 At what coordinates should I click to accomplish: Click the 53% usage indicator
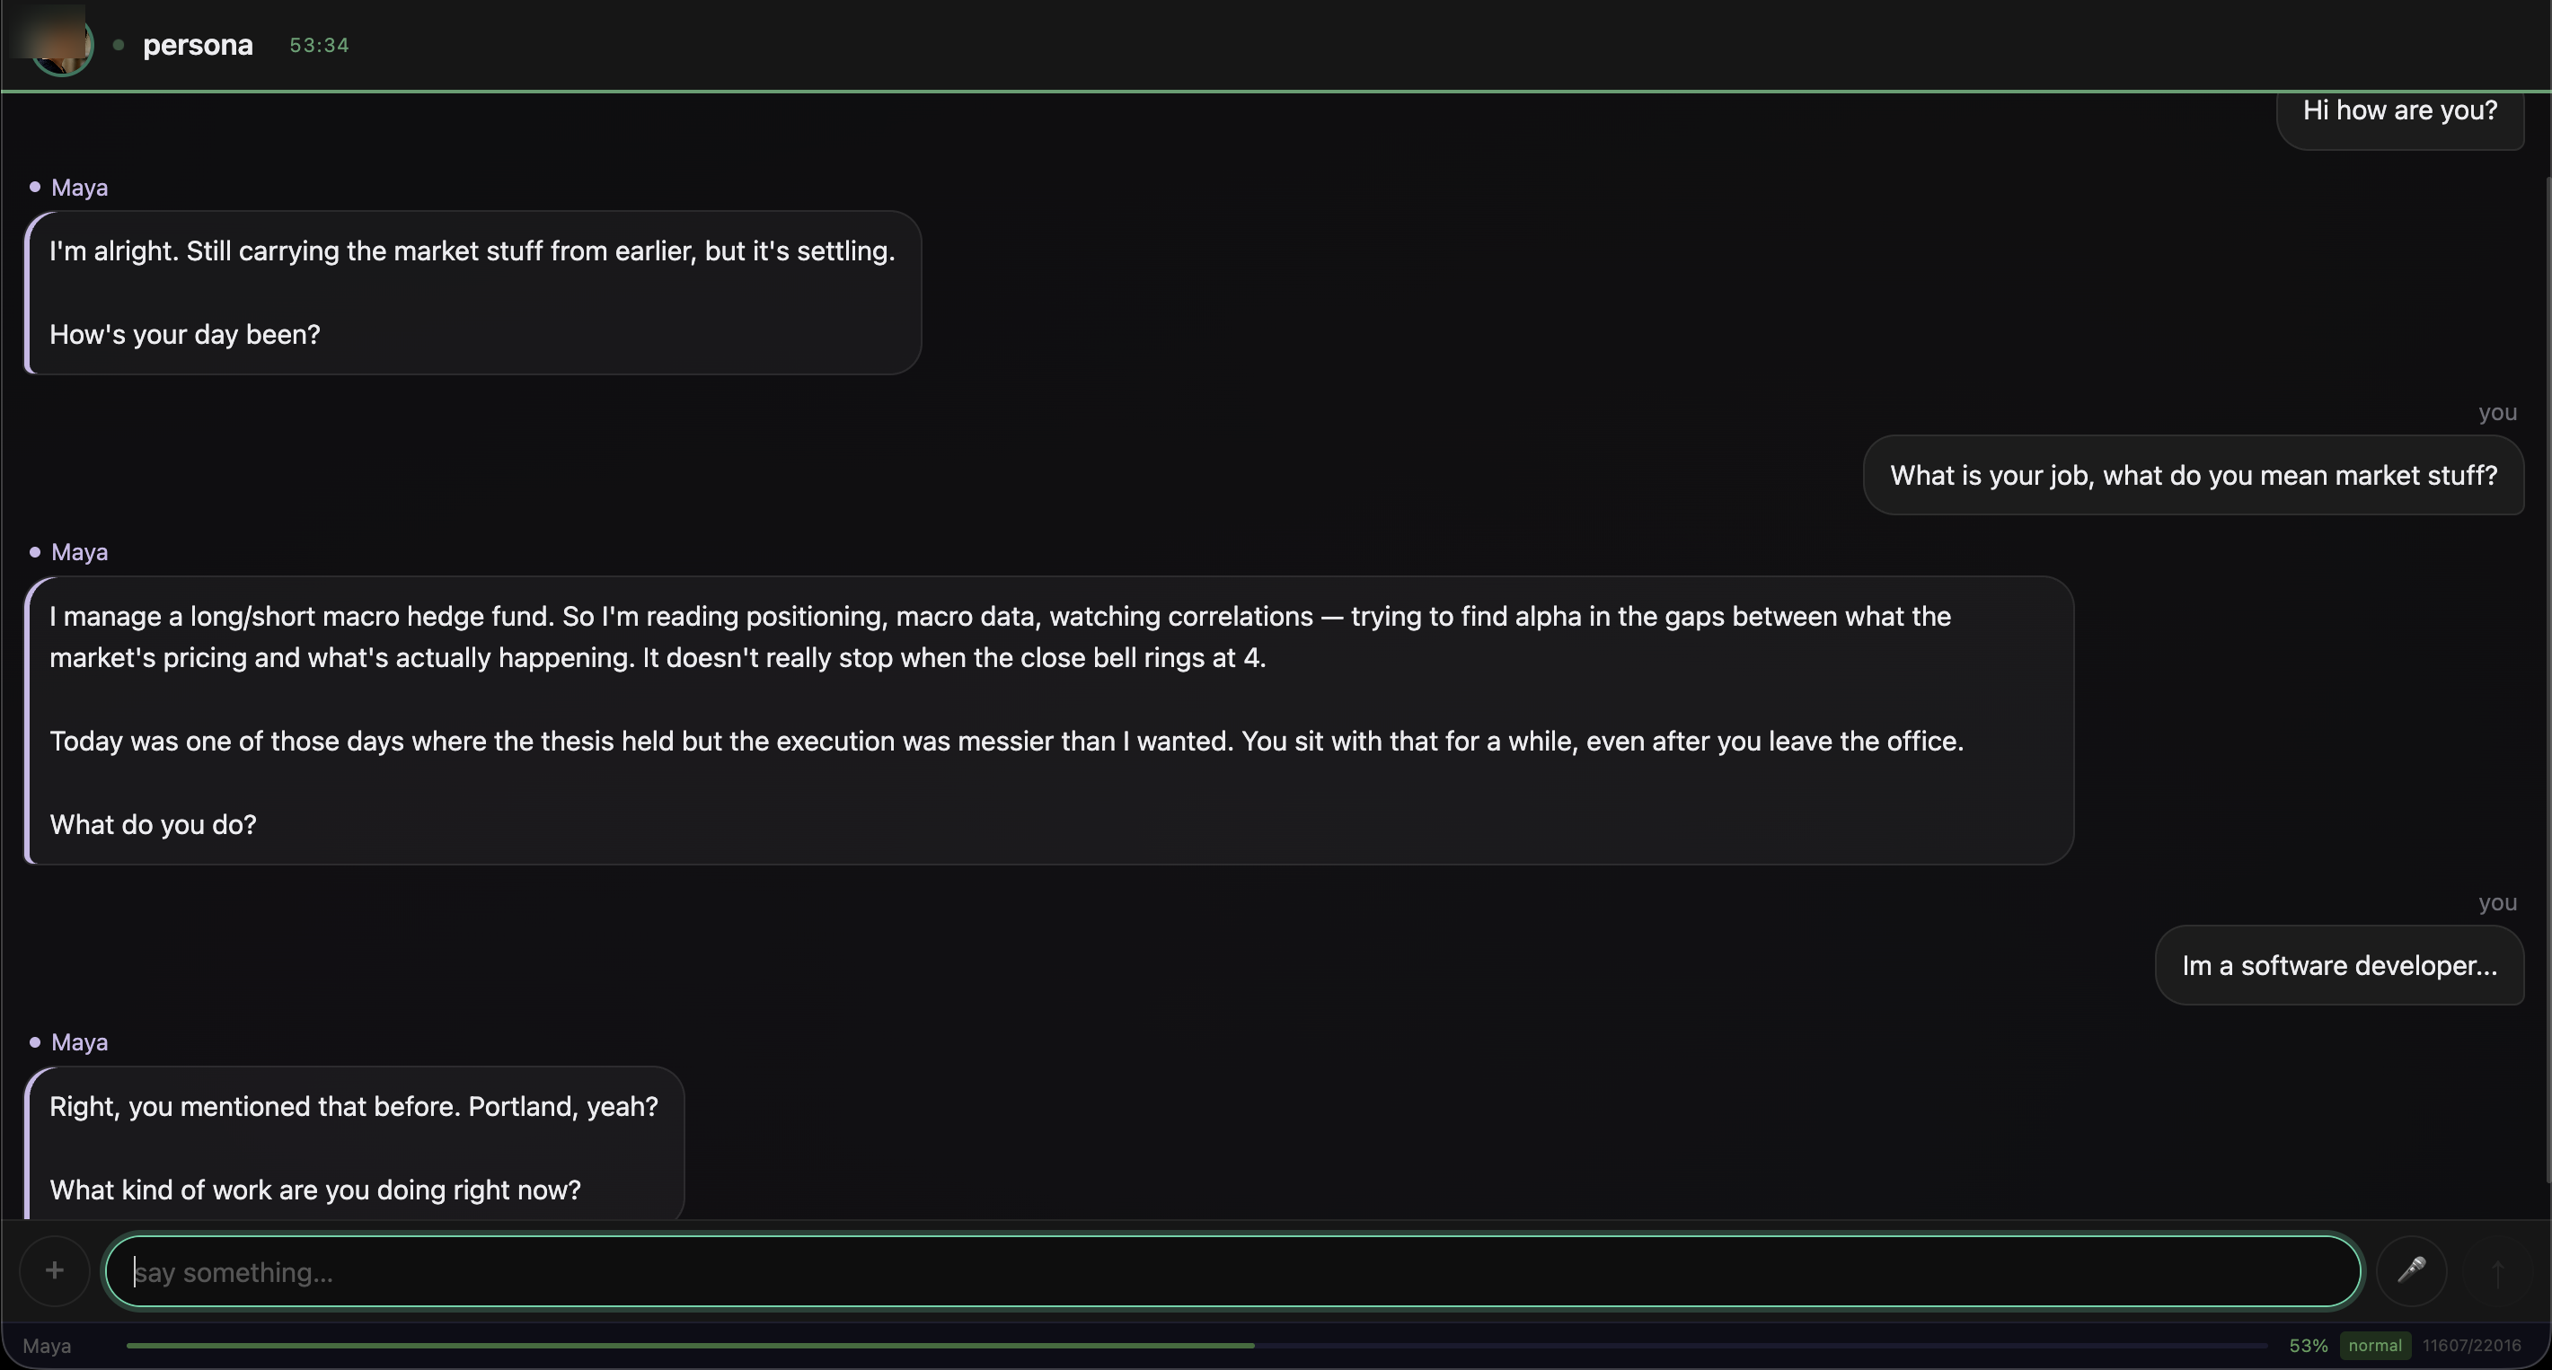click(x=2309, y=1345)
